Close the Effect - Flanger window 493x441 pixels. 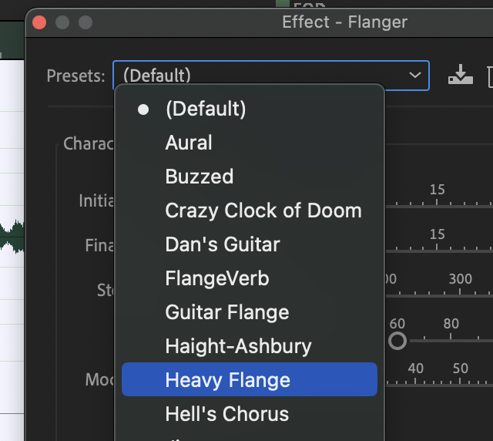tap(39, 22)
